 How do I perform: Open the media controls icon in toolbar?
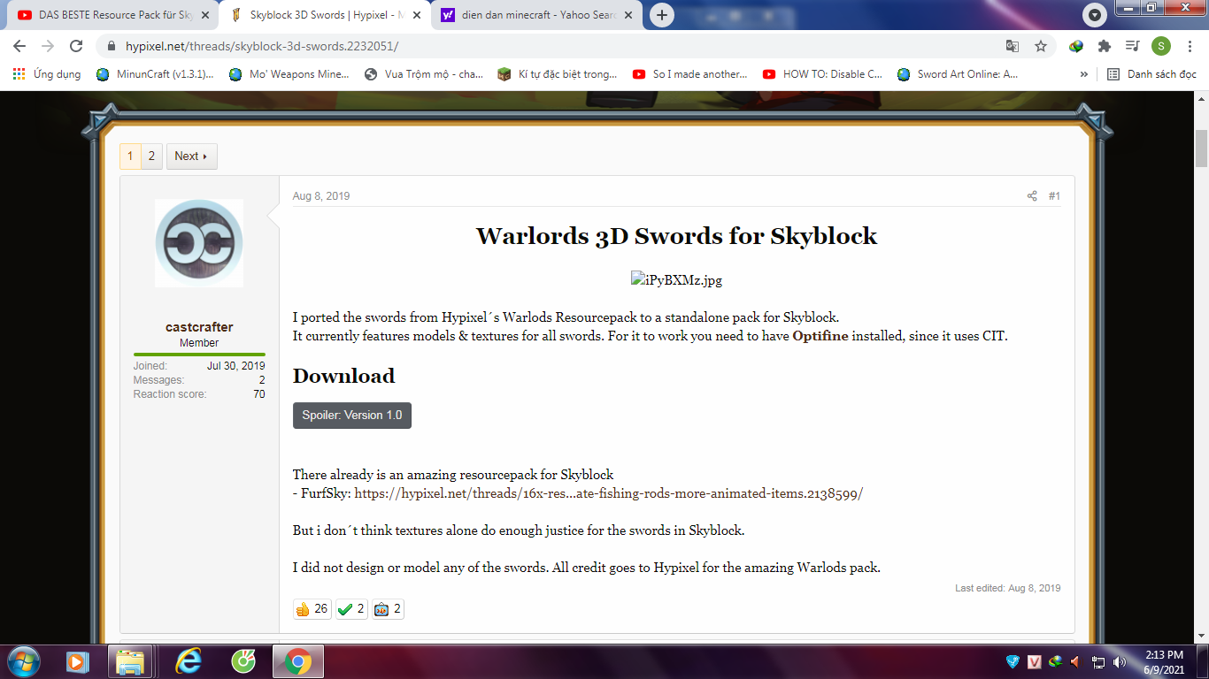1132,46
